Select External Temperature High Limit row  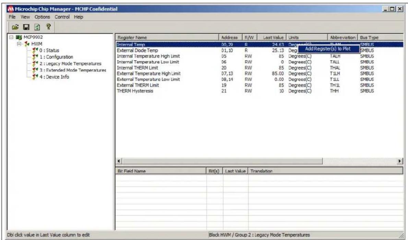click(x=260, y=74)
